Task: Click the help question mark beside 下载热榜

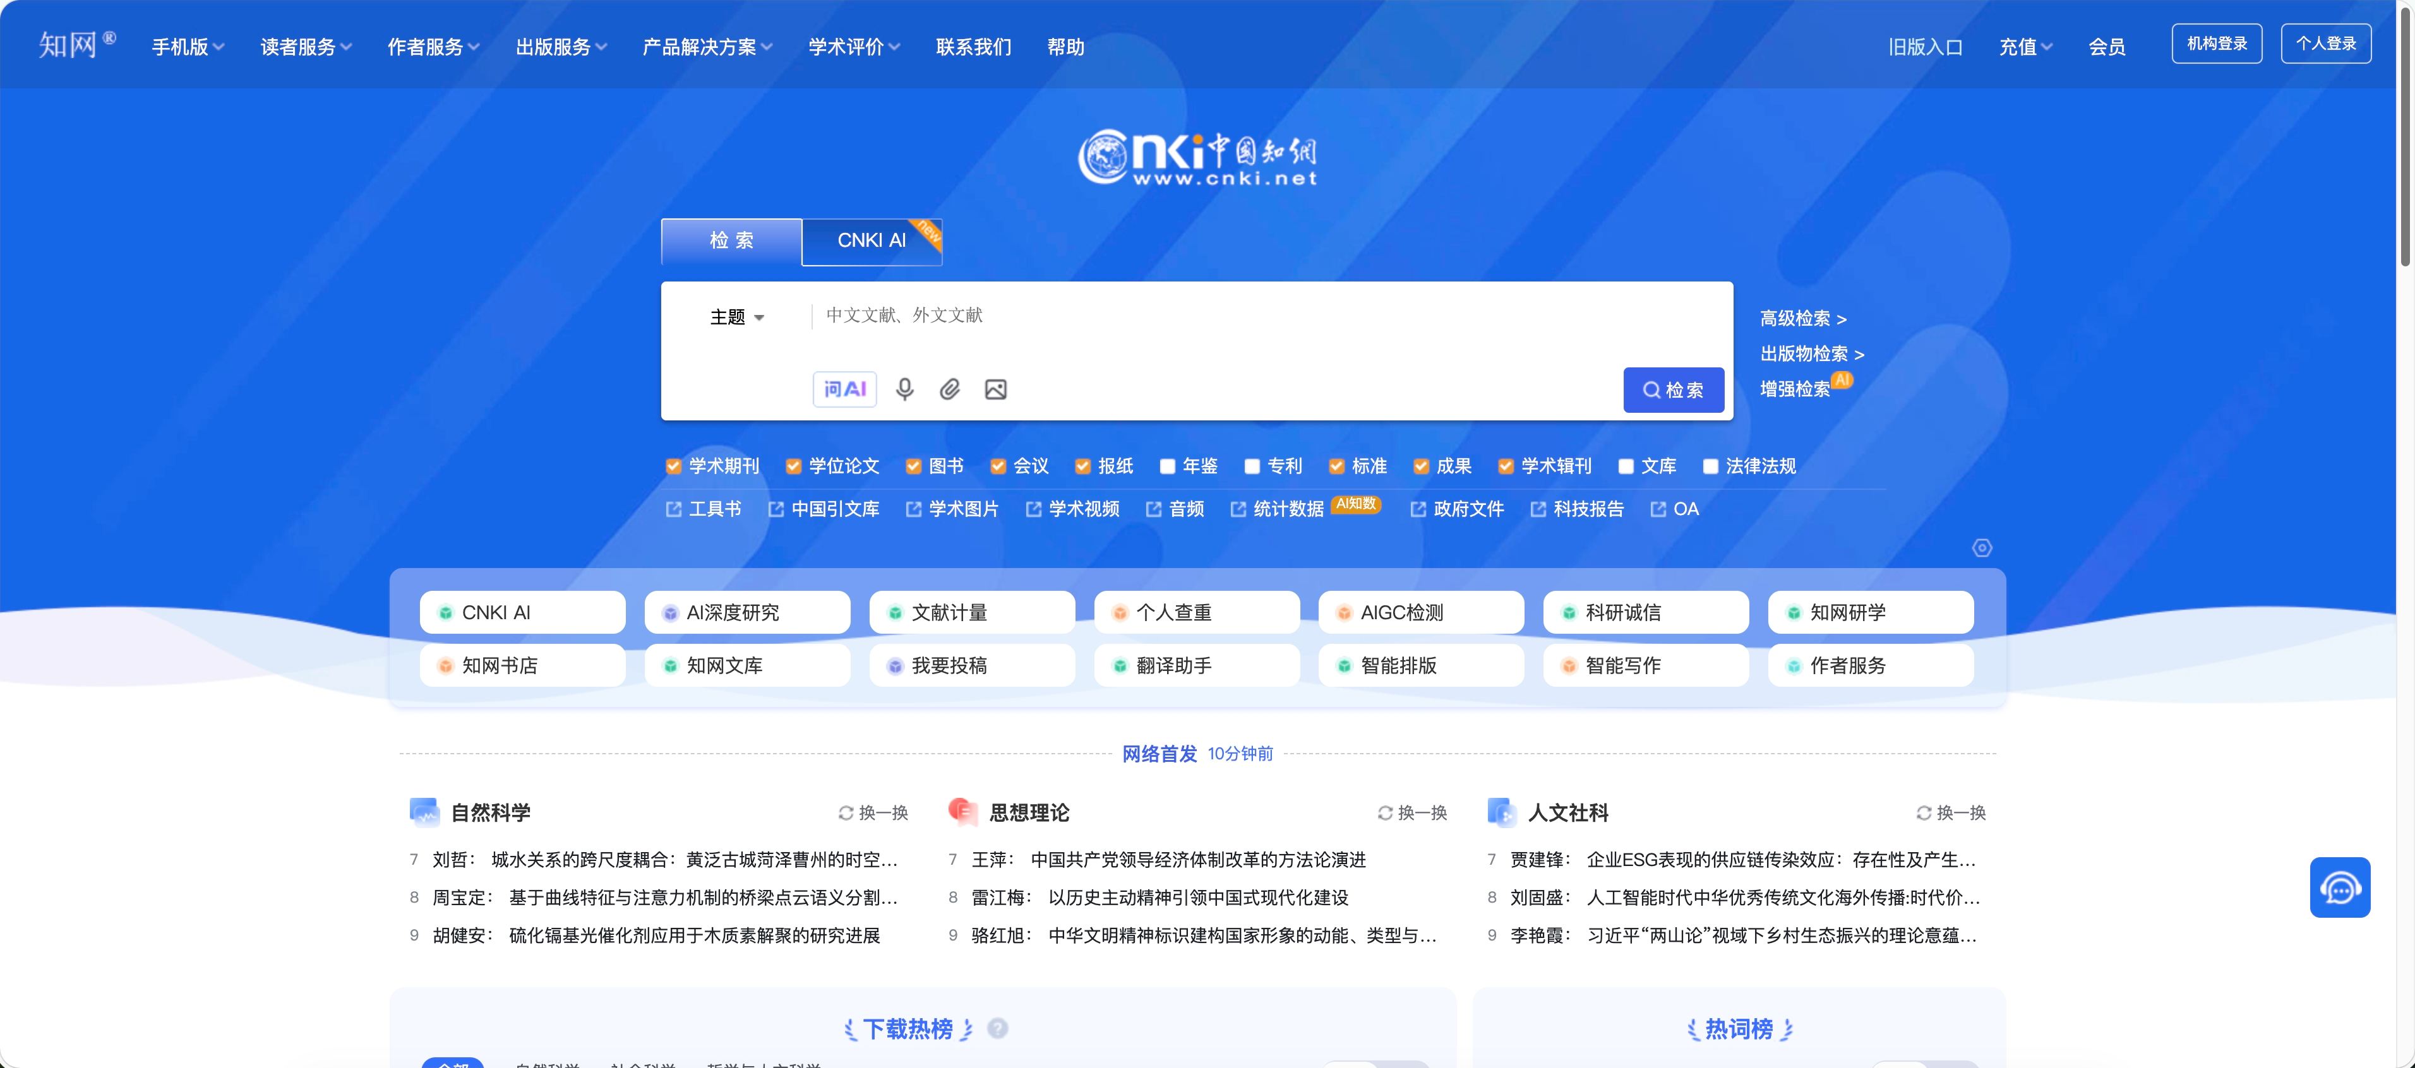Action: pyautogui.click(x=997, y=1029)
